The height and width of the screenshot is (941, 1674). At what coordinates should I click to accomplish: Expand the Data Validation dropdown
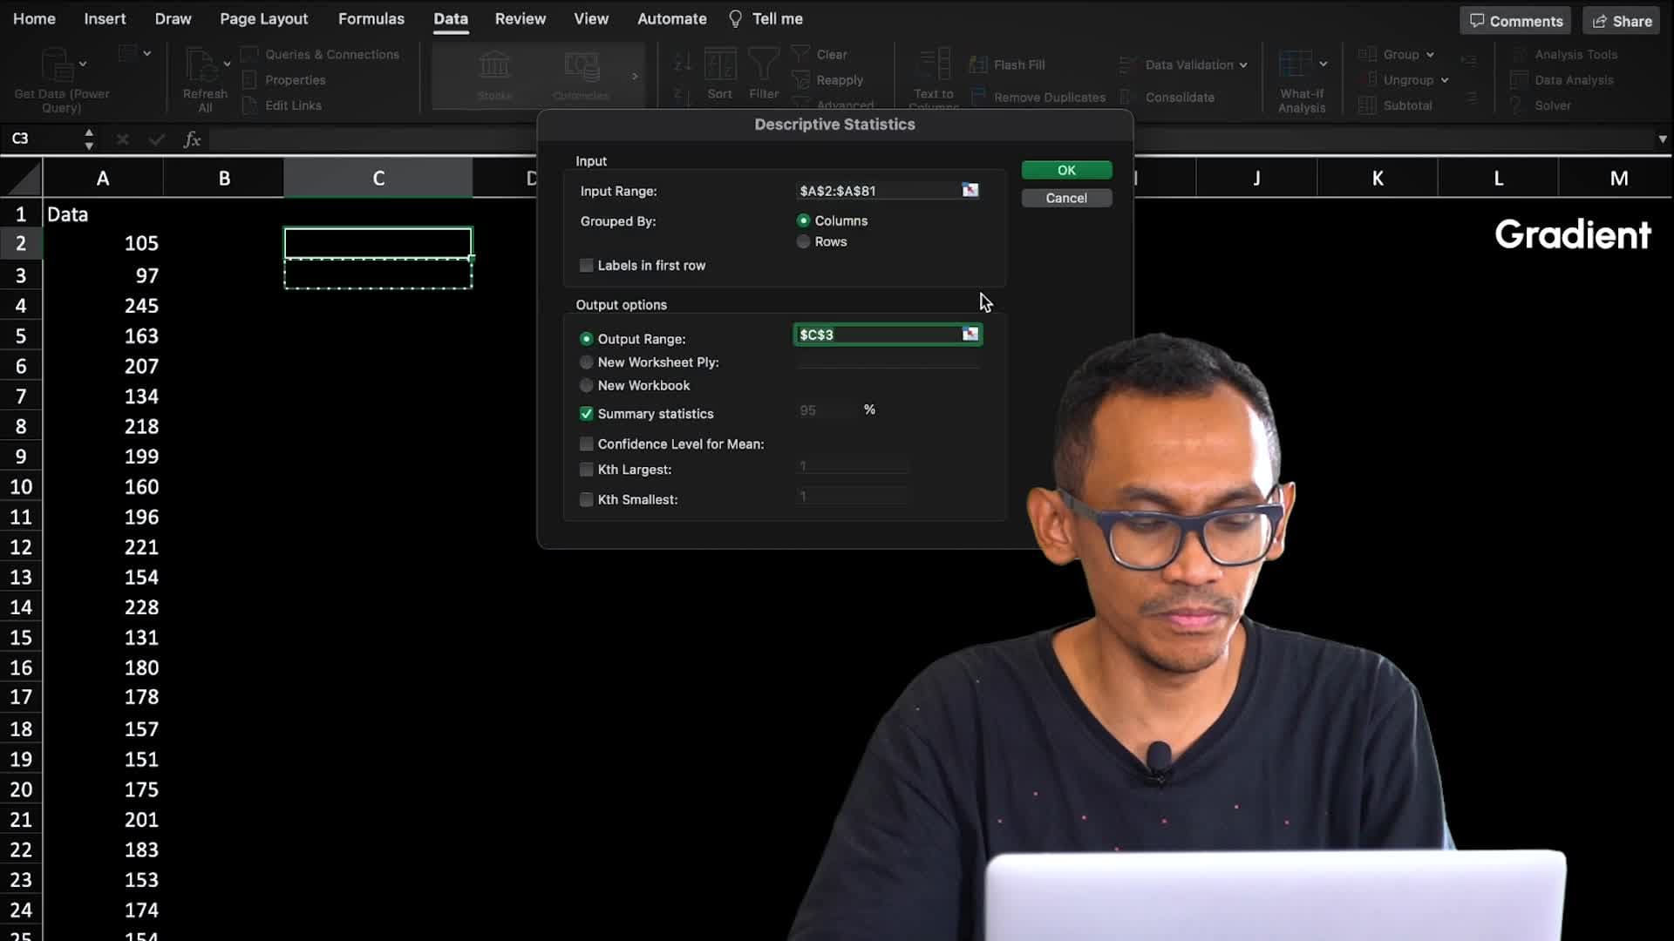pos(1243,64)
